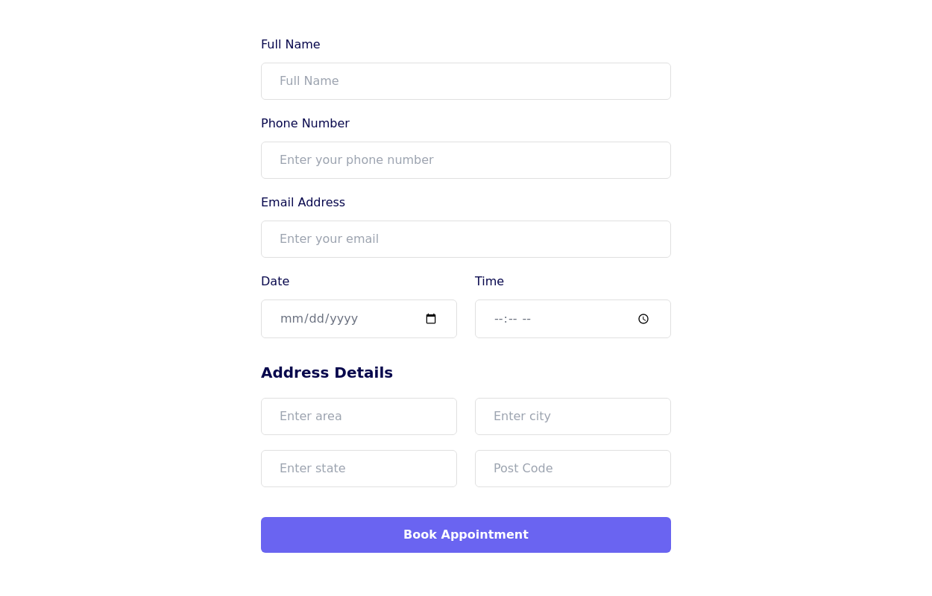
Task: Click the Date label above the date field
Action: pyautogui.click(x=275, y=282)
